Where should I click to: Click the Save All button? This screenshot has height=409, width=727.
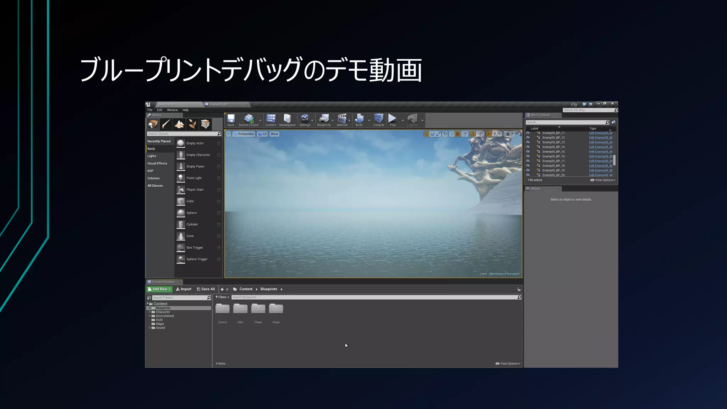coord(206,289)
